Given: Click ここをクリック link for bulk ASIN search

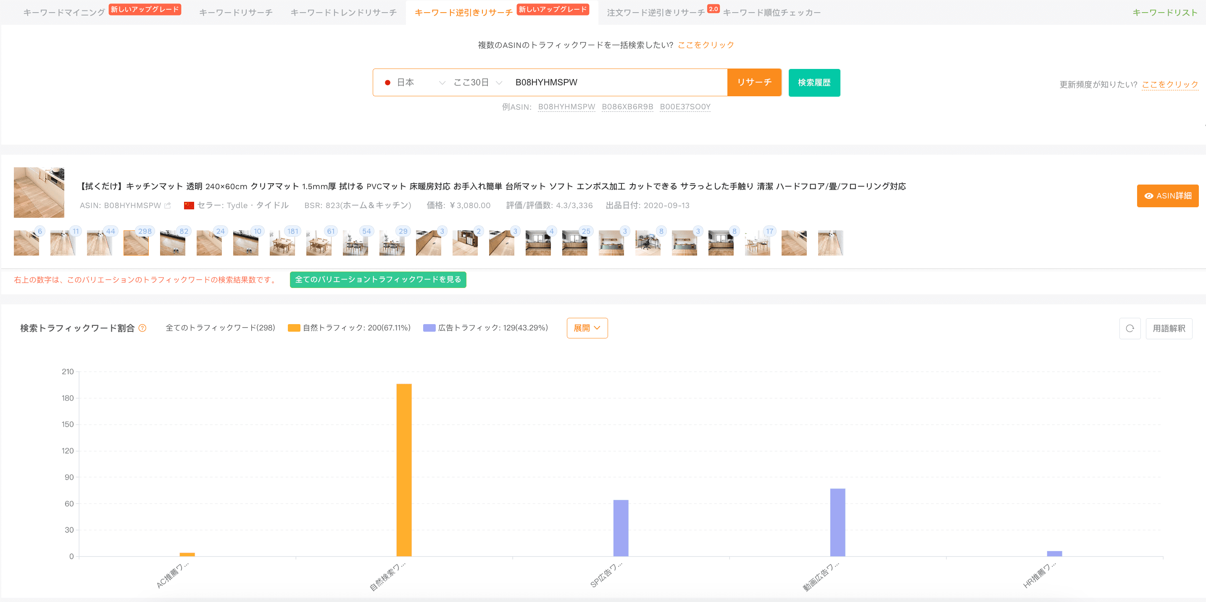Looking at the screenshot, I should point(706,45).
